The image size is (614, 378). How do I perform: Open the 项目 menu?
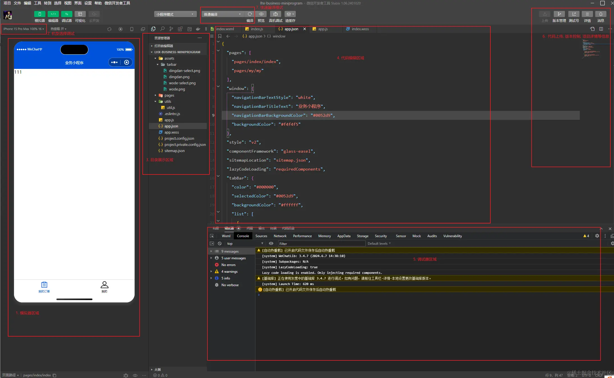tap(7, 3)
